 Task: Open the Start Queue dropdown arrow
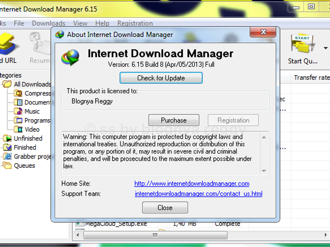(326, 48)
